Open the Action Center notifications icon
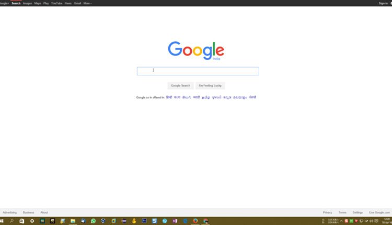This screenshot has width=392, height=225. (x=376, y=221)
